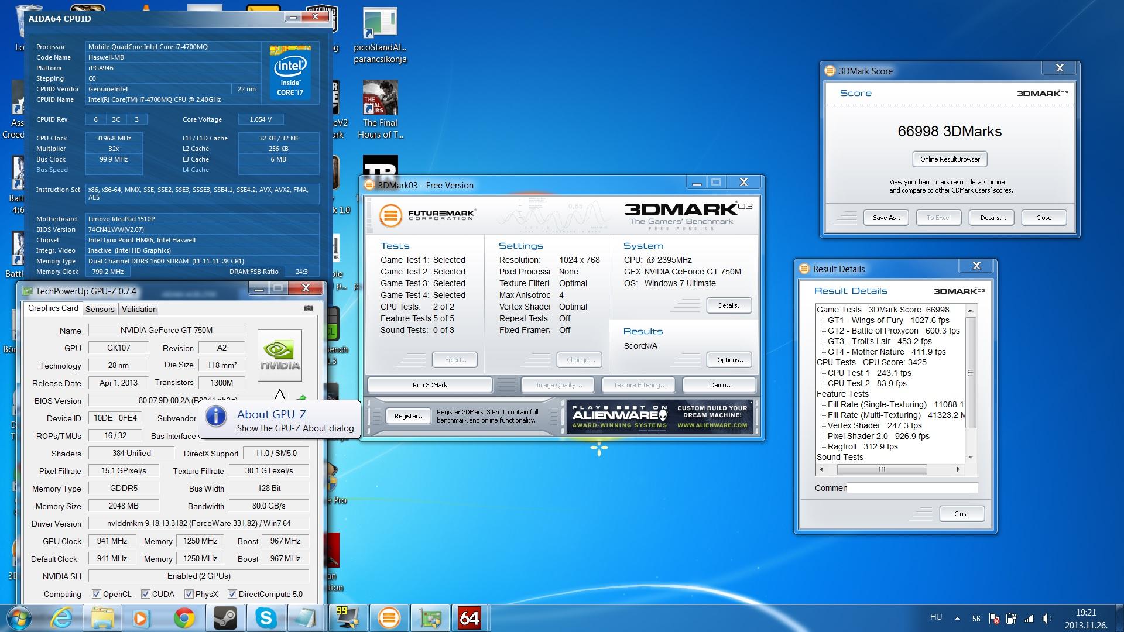Click scroll-left arrow in Result Details list
This screenshot has height=632, width=1124.
[822, 469]
